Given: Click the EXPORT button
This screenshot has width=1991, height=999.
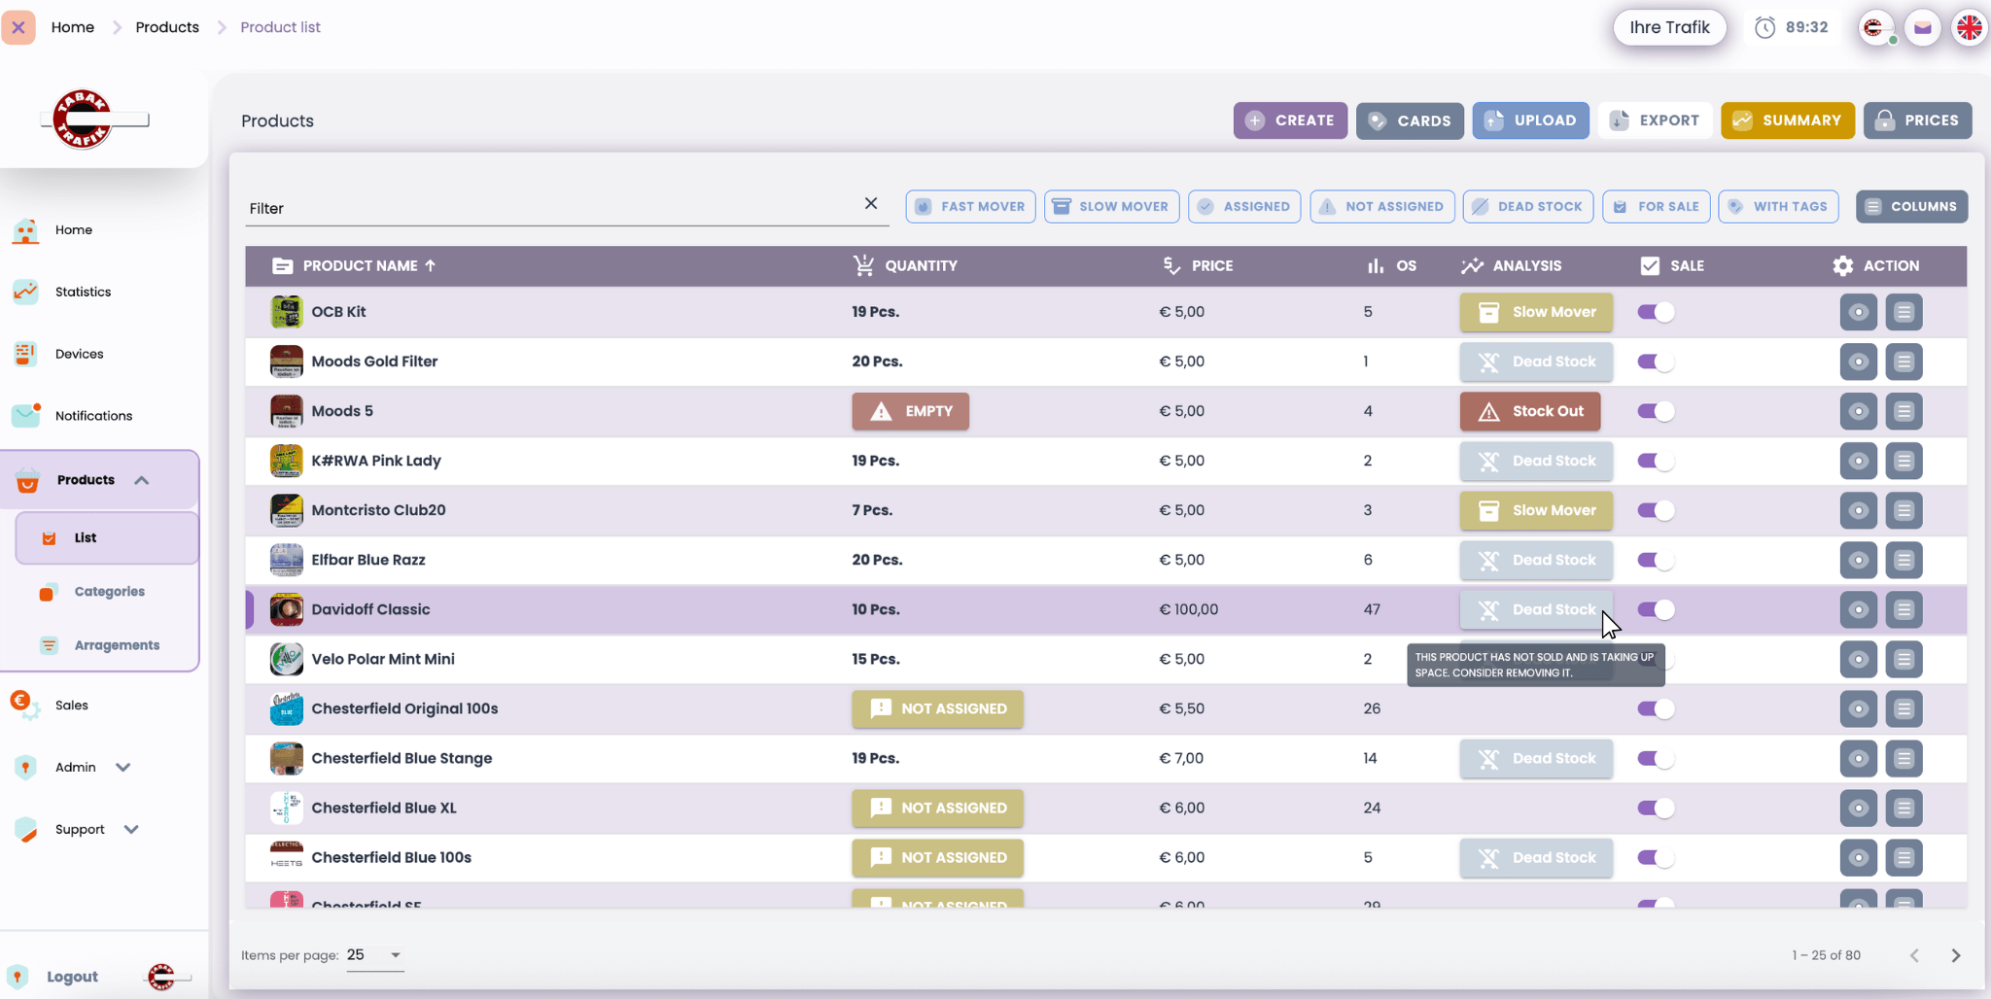Looking at the screenshot, I should coord(1655,121).
